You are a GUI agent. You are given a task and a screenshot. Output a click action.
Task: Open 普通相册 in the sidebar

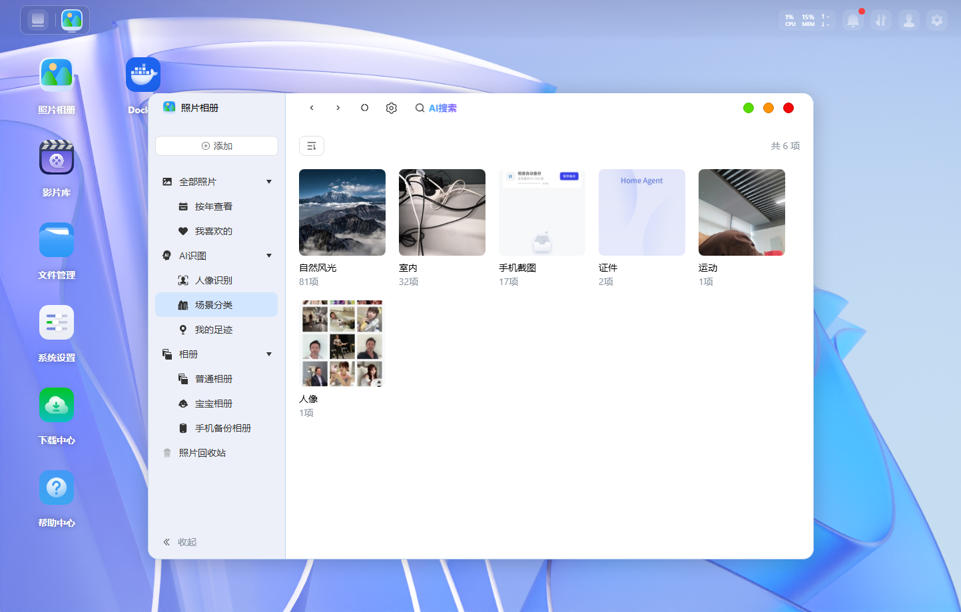(x=216, y=379)
